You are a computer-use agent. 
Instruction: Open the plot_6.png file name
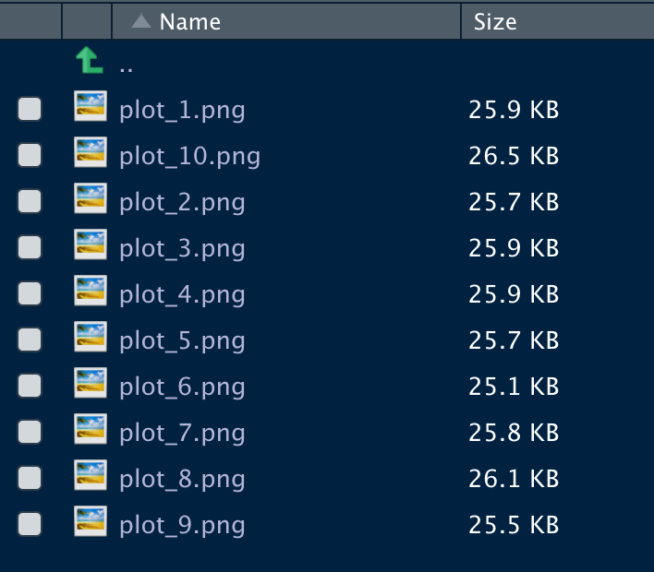182,387
